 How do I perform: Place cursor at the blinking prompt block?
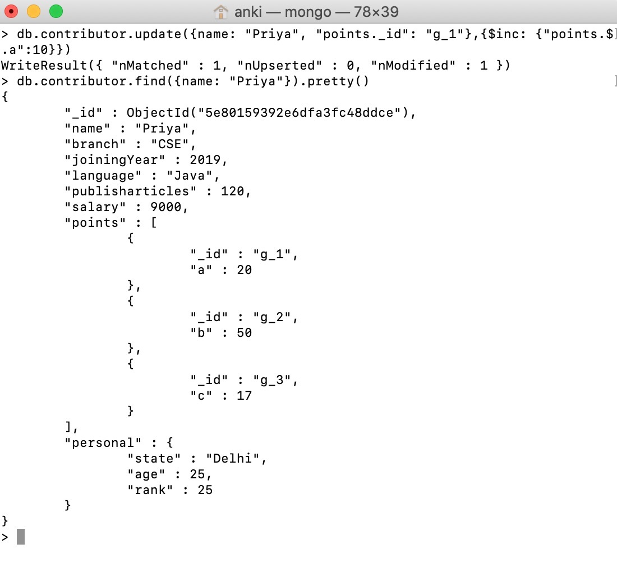[x=21, y=537]
